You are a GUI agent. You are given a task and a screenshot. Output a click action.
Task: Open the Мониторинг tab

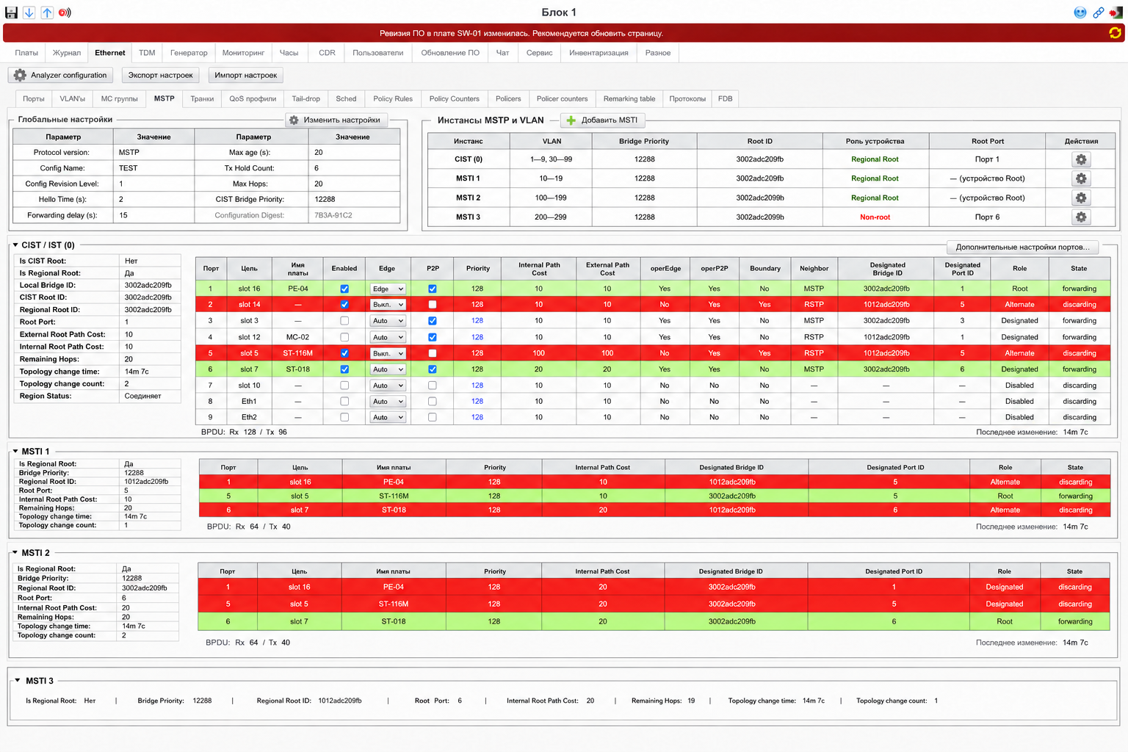tap(243, 53)
